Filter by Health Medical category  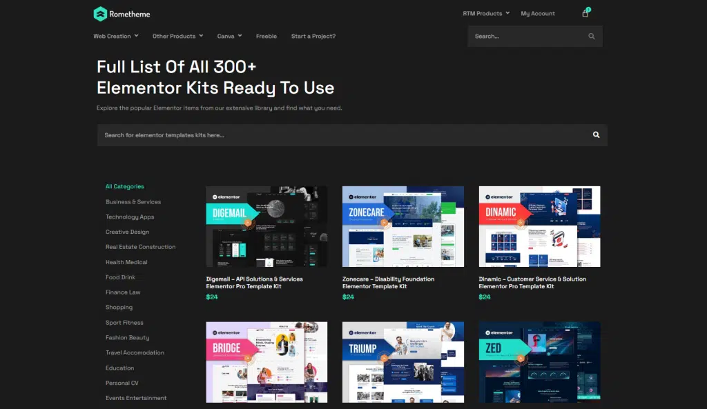(126, 262)
